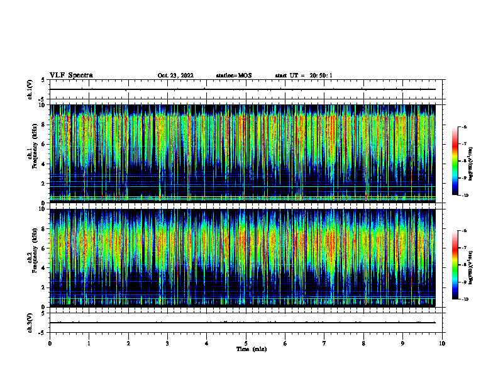The image size is (498, 385).
Task: Click time axis tick label "4"
Action: 207,343
